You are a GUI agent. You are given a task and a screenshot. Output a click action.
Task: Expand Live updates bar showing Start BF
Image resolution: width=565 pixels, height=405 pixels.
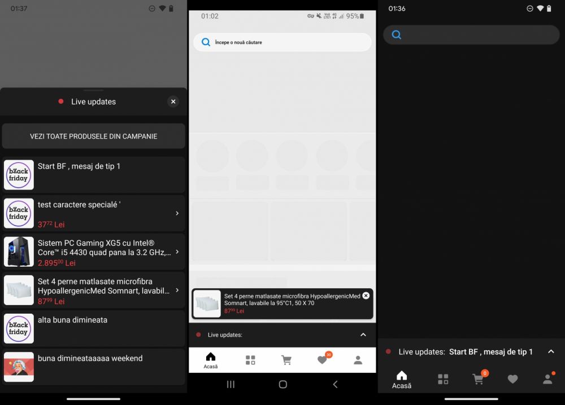(x=551, y=351)
